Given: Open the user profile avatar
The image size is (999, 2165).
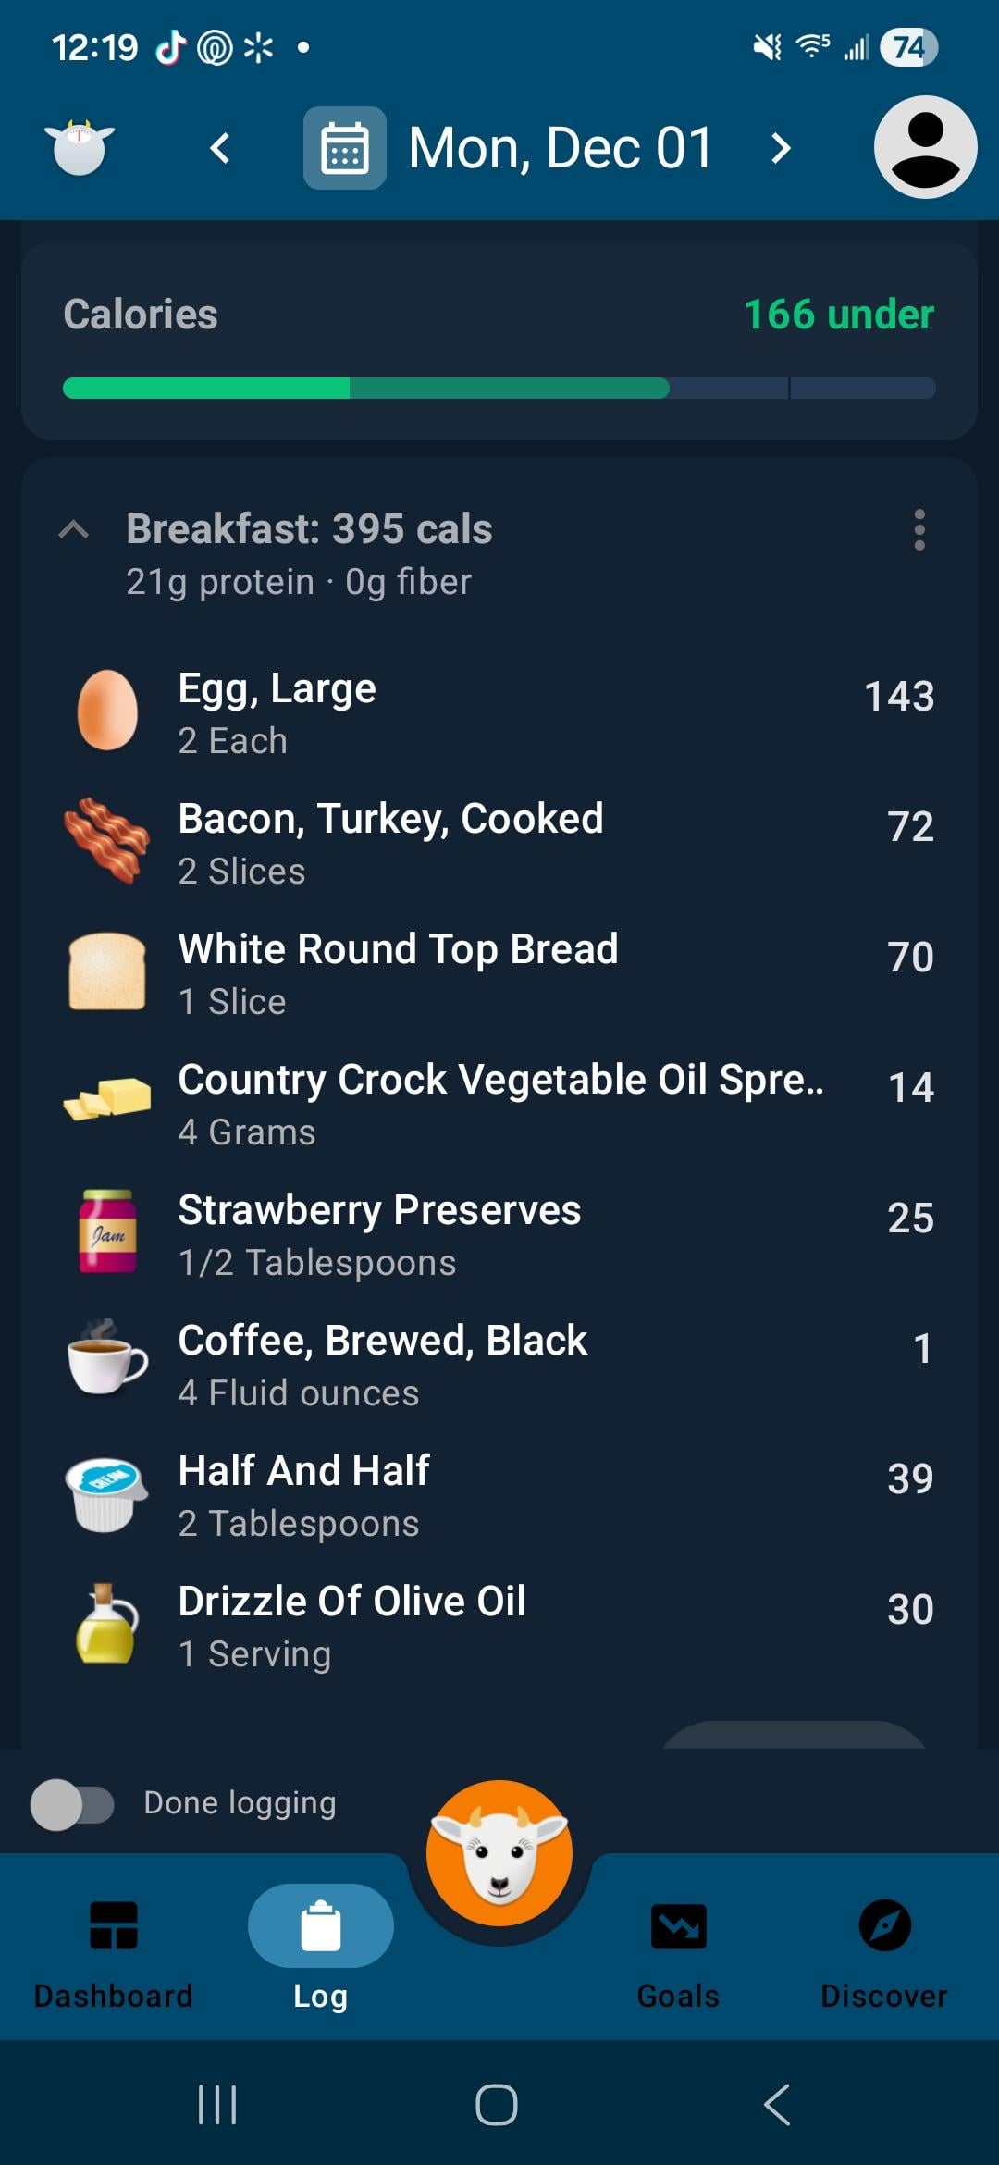Looking at the screenshot, I should 925,147.
